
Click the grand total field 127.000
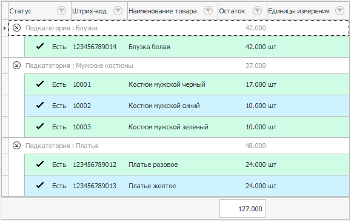pos(242,209)
